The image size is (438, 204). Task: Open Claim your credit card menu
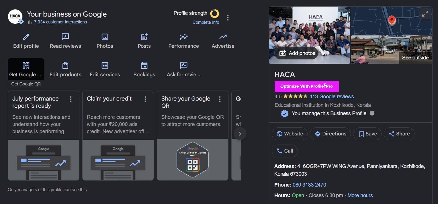(145, 99)
